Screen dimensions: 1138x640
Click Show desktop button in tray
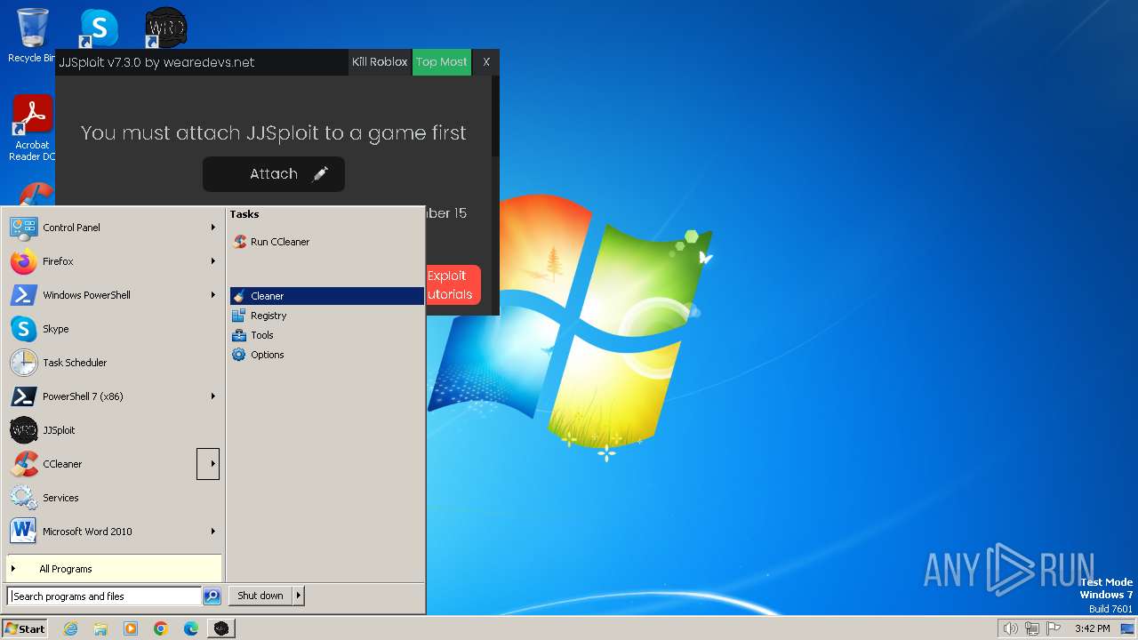tap(1127, 628)
